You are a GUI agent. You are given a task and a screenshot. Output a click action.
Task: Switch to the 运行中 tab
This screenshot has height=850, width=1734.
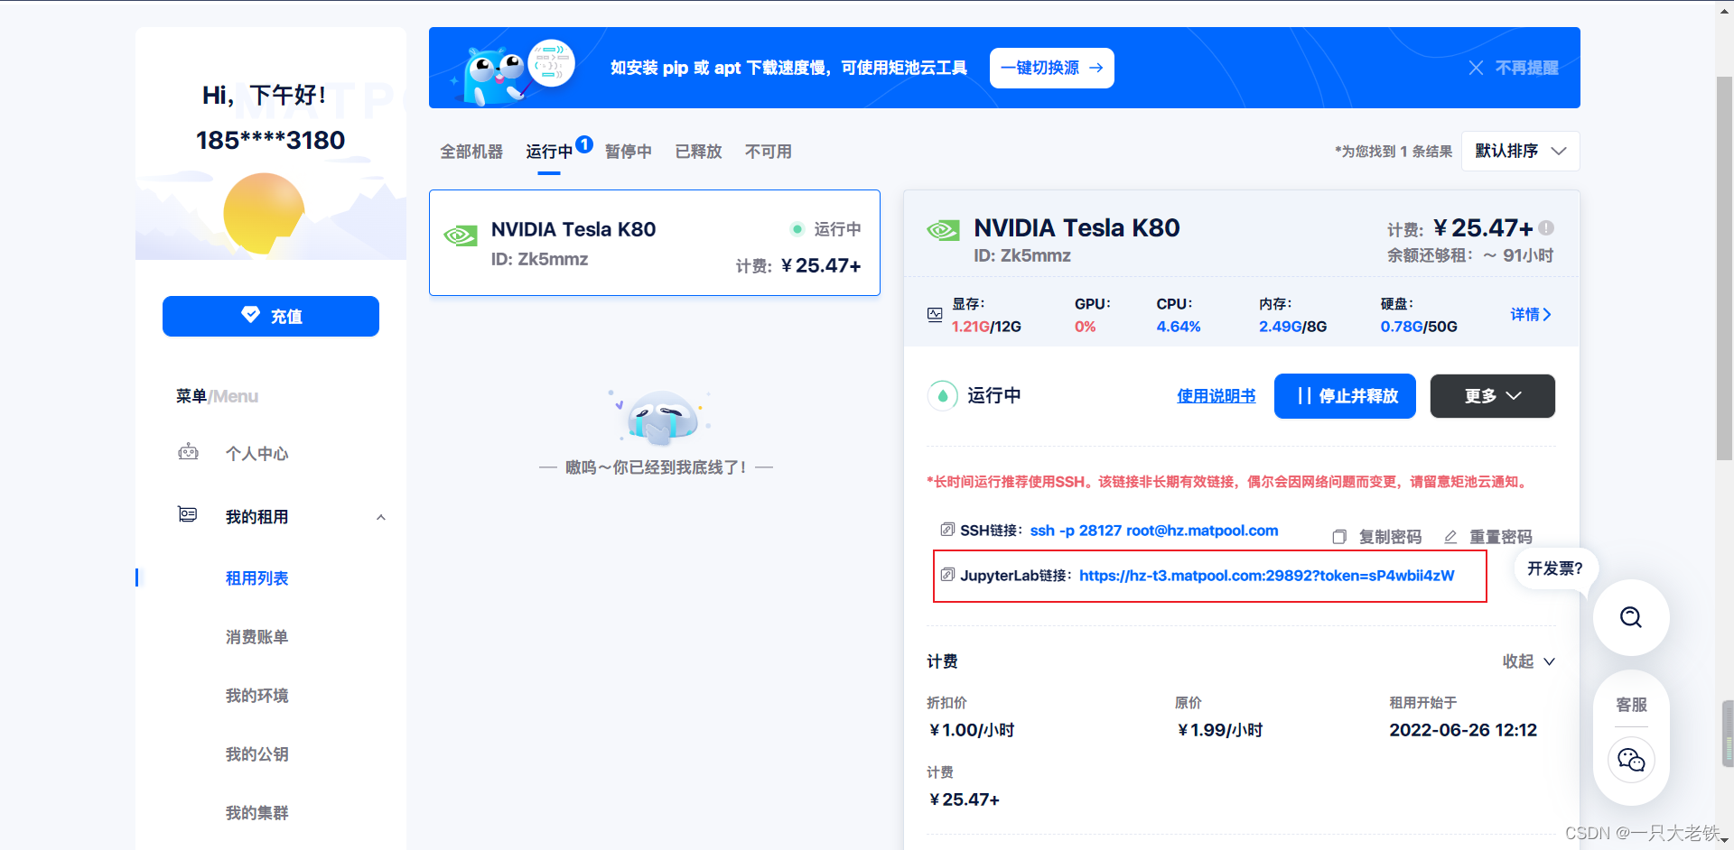point(549,152)
